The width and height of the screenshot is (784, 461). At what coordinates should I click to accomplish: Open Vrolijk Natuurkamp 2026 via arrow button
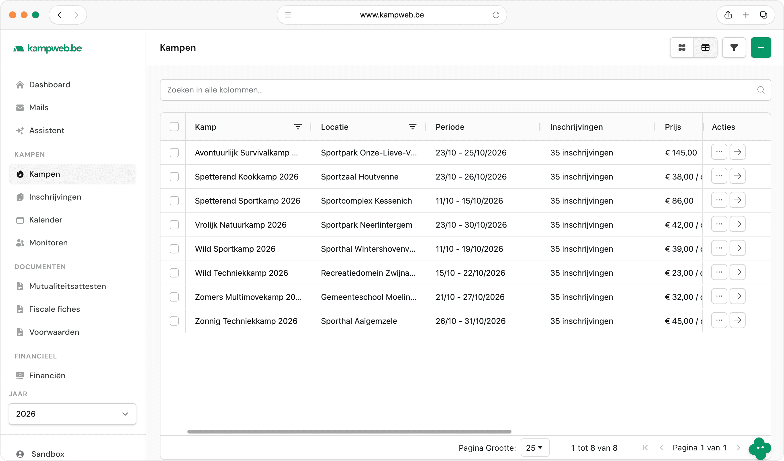737,224
